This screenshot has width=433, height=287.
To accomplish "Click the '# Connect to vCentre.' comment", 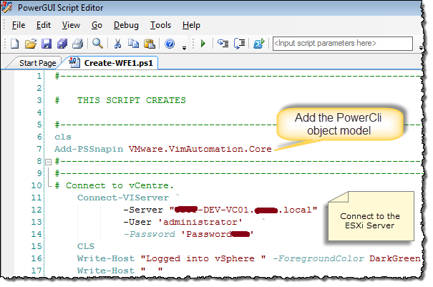I will click(115, 185).
